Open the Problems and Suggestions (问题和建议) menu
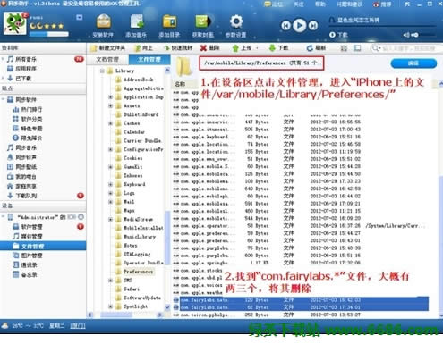Screen dimensions: 443x344 pos(349,4)
